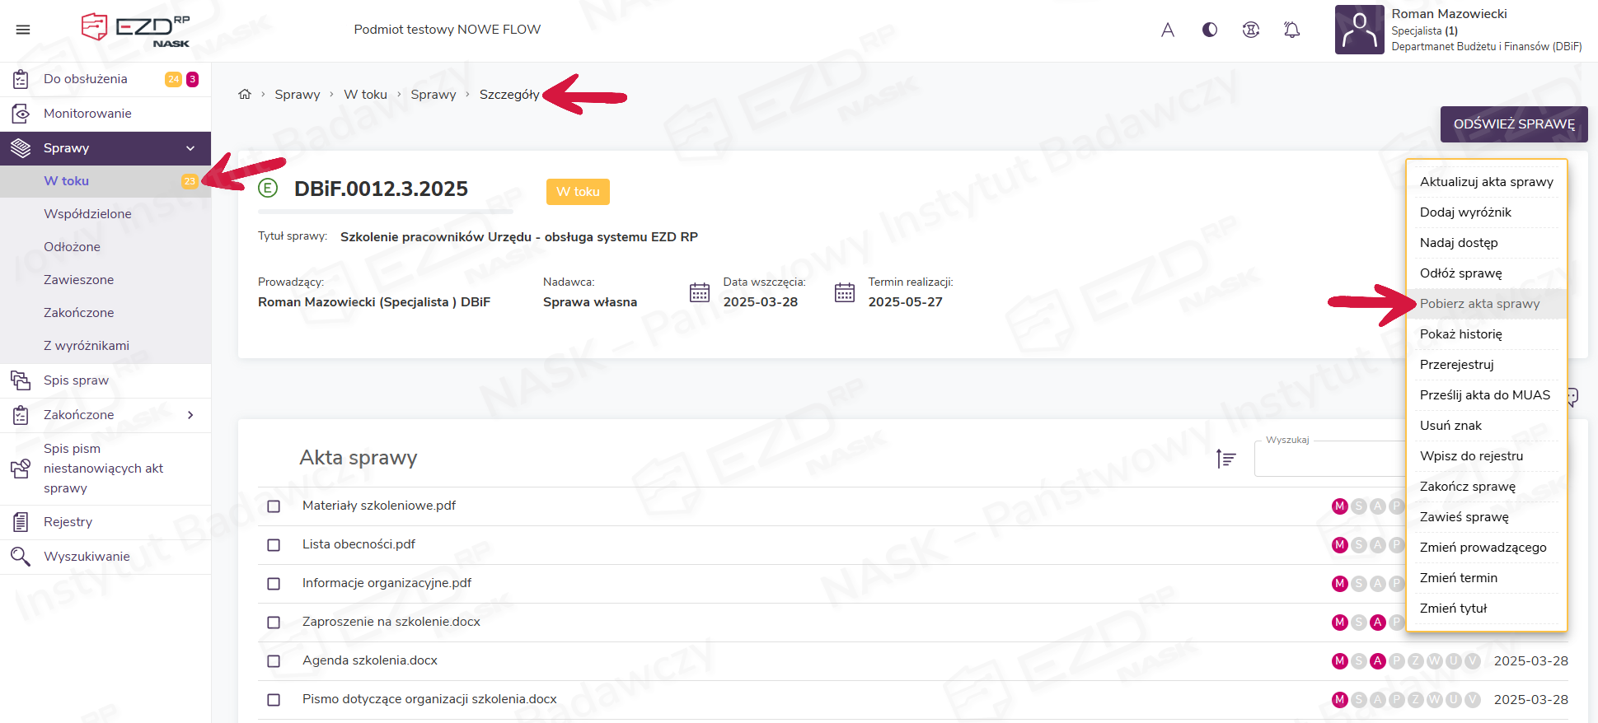1598x723 pixels.
Task: Click the user avatar of Roman Mazowiecki
Action: point(1358,30)
